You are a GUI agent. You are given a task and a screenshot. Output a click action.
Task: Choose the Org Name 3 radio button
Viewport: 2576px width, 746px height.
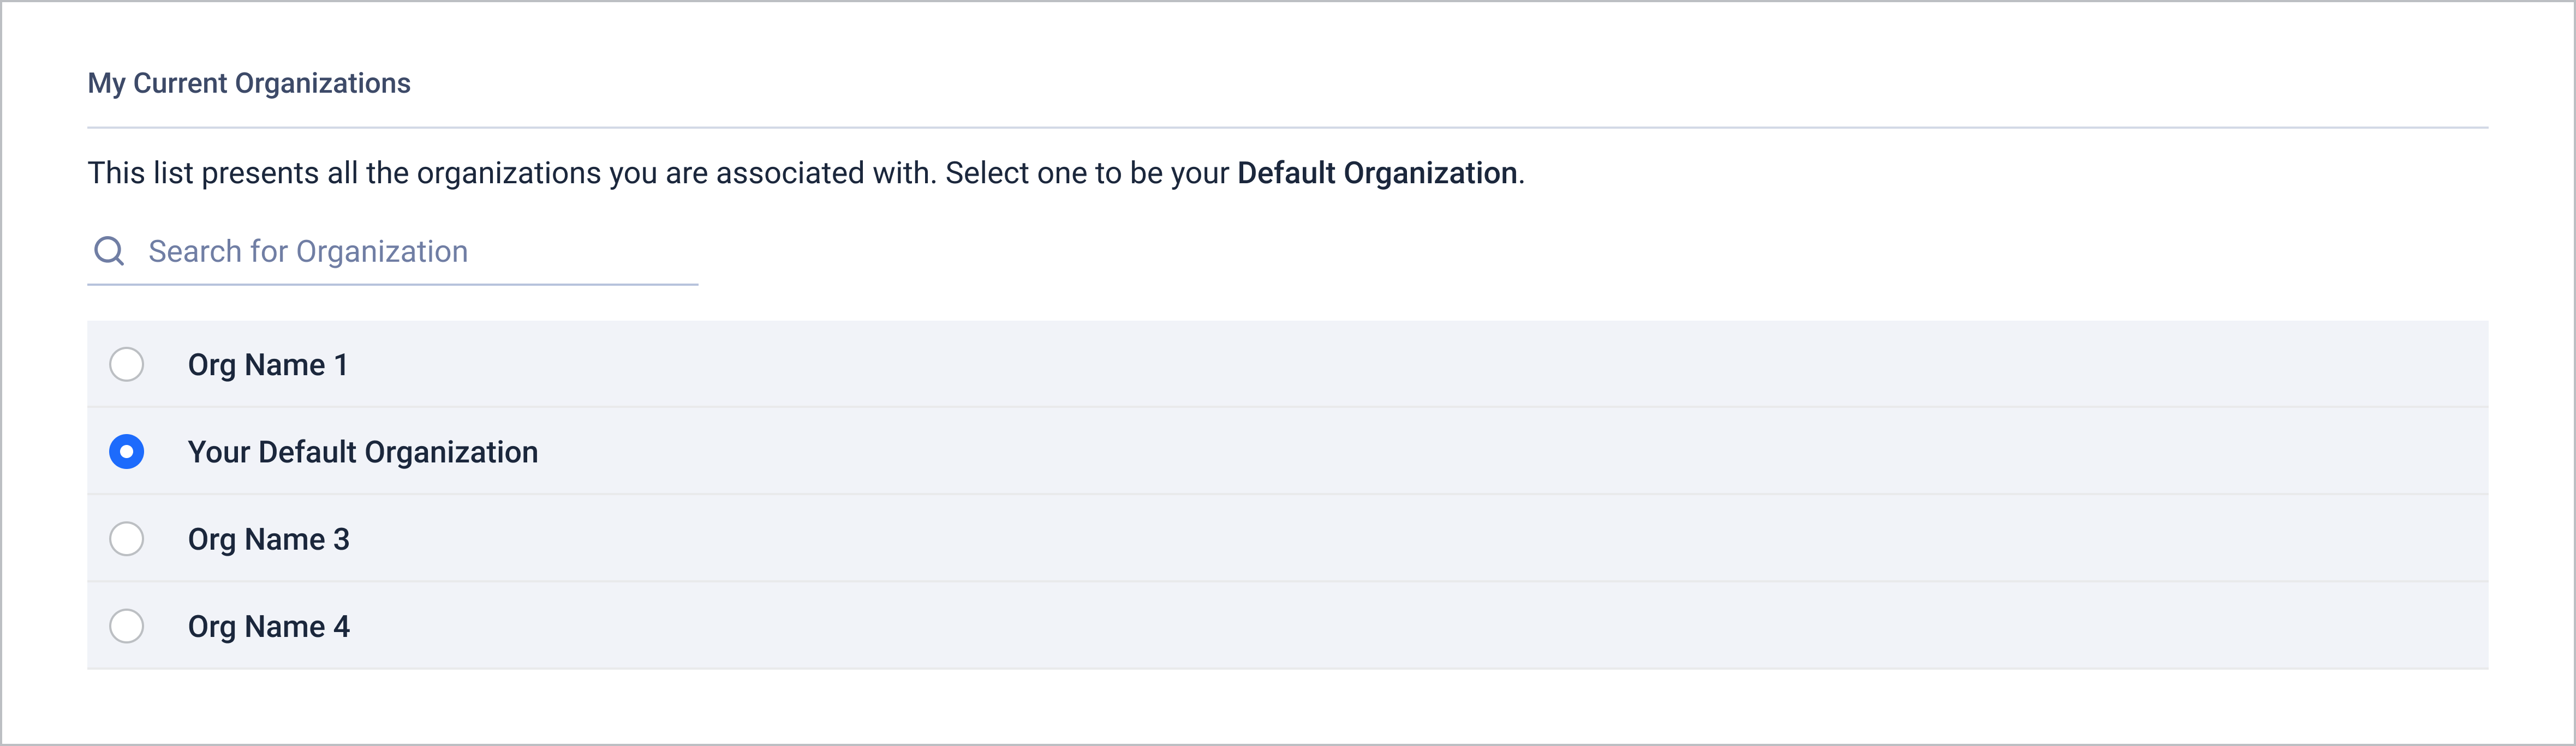point(127,539)
